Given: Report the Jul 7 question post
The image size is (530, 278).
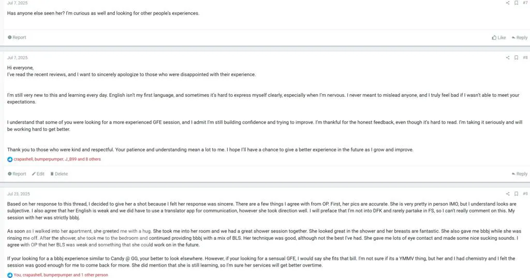Looking at the screenshot, I should tap(17, 38).
